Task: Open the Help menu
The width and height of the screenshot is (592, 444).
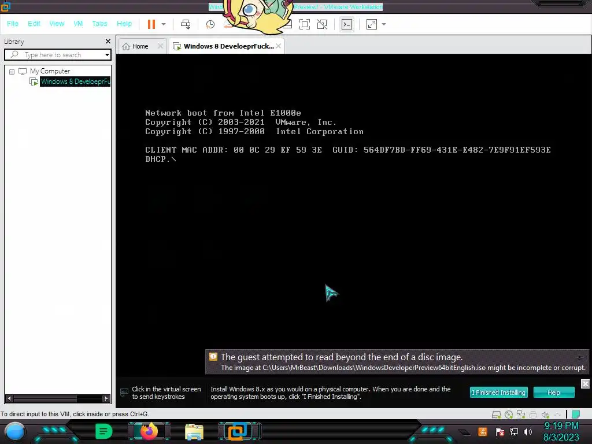Action: (x=124, y=23)
